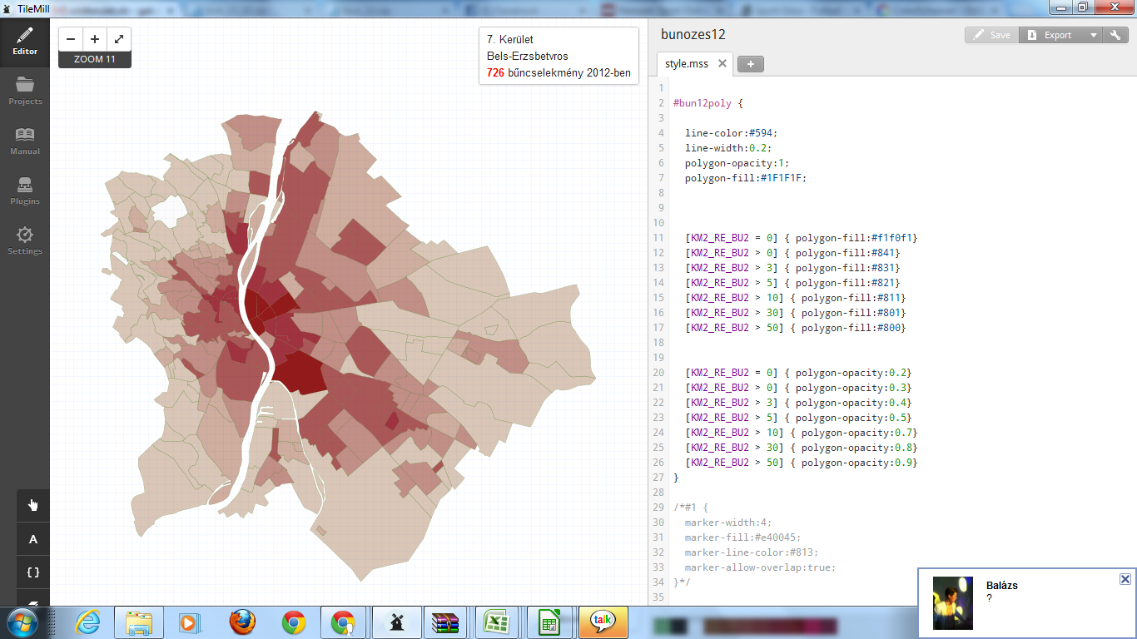The image size is (1137, 639).
Task: Select the style.mss tab
Action: pyautogui.click(x=687, y=63)
